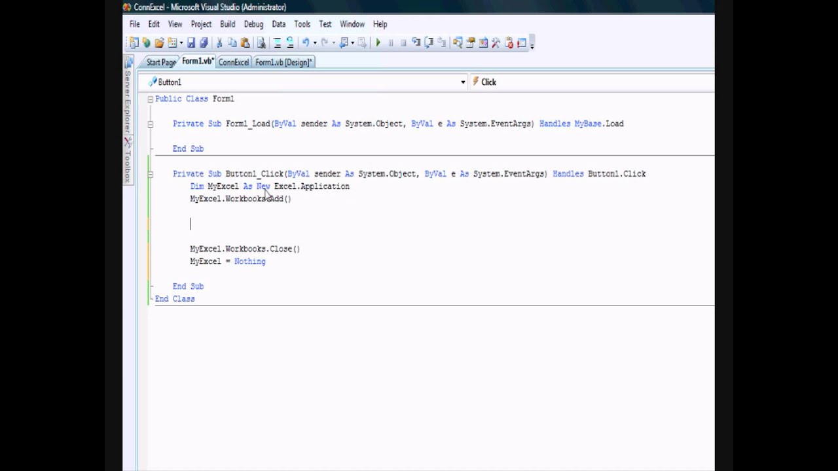This screenshot has height=471, width=838.
Task: Switch to the ConnExcel tab
Action: click(234, 62)
